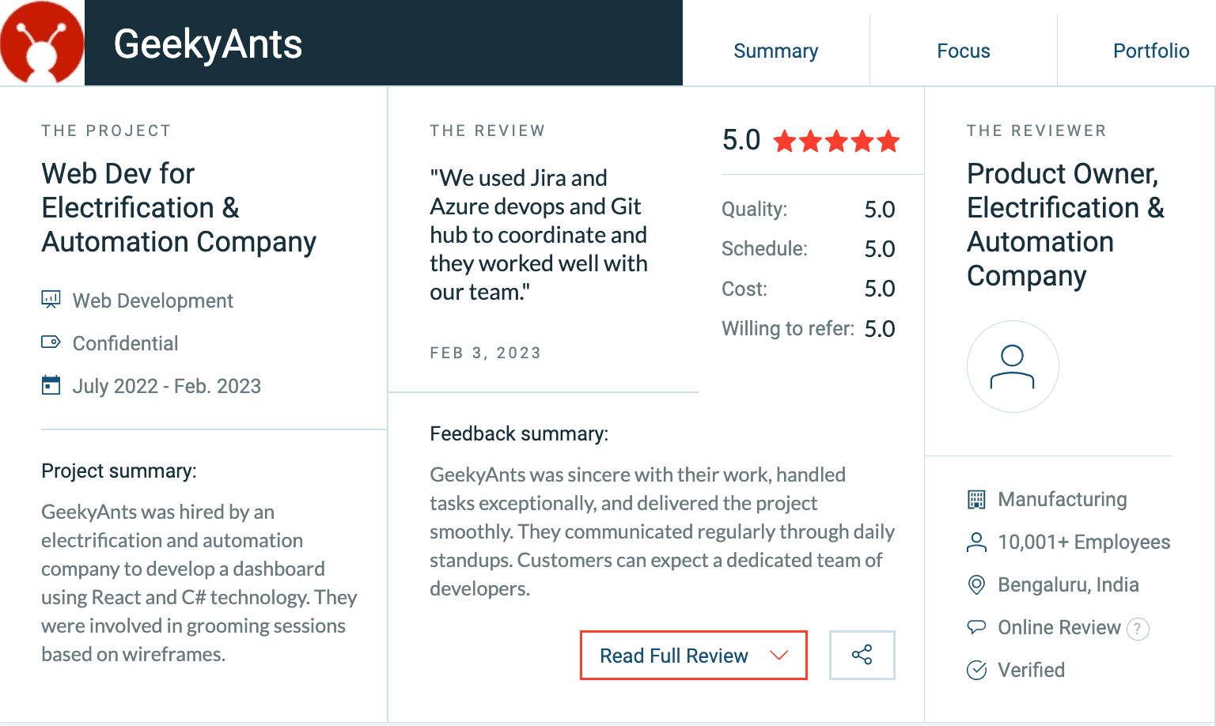Viewport: 1216px width, 726px height.
Task: Go to the Portfolio tab
Action: pyautogui.click(x=1150, y=51)
